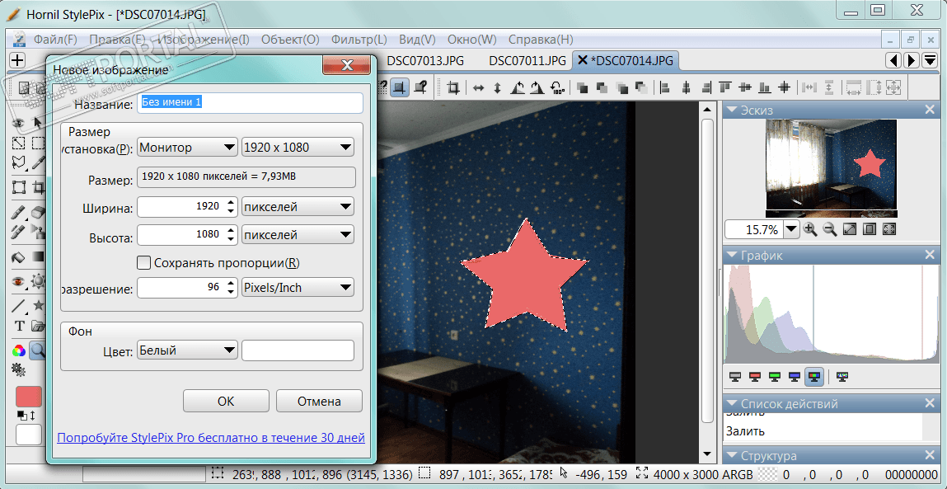The width and height of the screenshot is (947, 489).
Task: Open the 15.7% zoom level dropdown
Action: coord(792,229)
